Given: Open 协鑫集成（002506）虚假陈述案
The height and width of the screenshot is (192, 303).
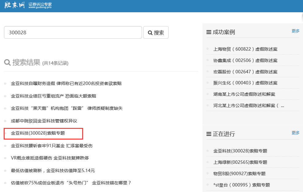Looking at the screenshot, I should pos(245,60).
